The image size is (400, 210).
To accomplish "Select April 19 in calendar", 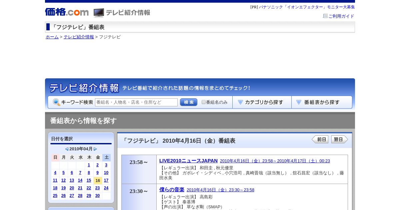I will click(x=64, y=188).
